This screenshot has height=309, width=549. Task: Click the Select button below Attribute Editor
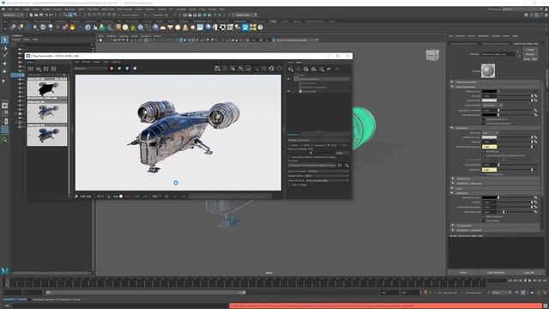coord(463,273)
